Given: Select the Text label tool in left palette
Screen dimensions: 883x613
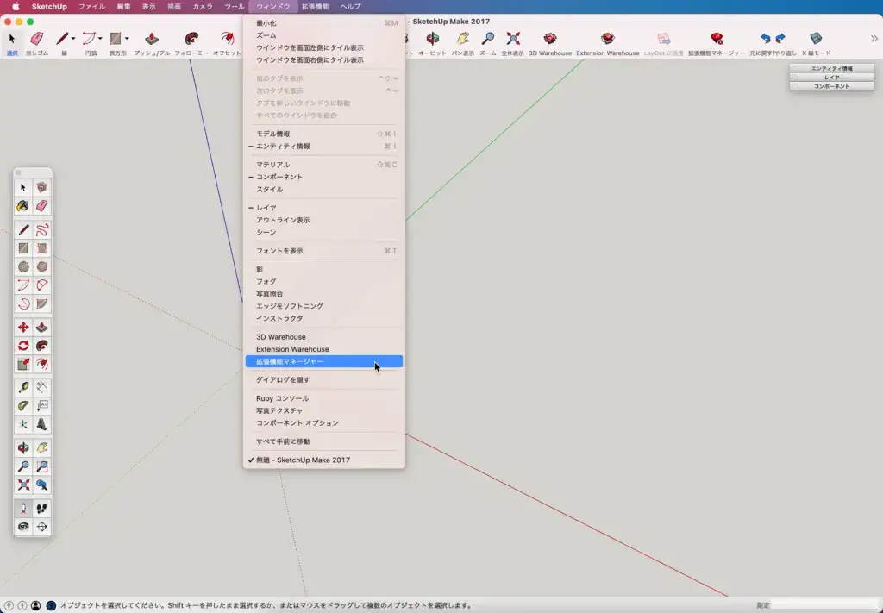Looking at the screenshot, I should (x=41, y=406).
